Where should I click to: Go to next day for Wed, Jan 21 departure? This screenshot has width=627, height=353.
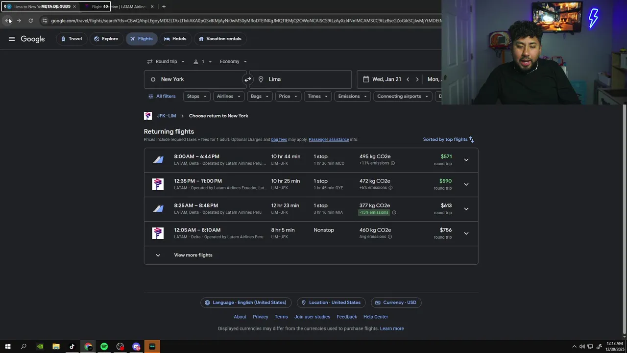pos(417,79)
